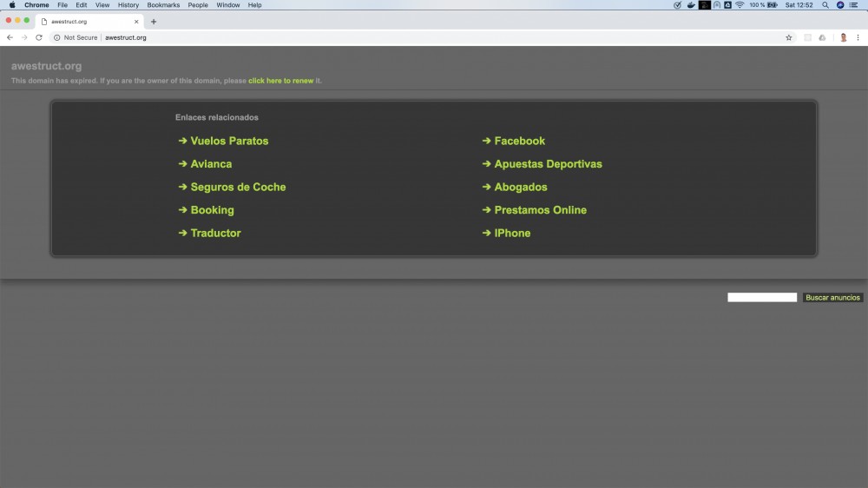Screen dimensions: 868x488
Task: Click the 'Enlaces relacionados' heading
Action: (x=216, y=117)
